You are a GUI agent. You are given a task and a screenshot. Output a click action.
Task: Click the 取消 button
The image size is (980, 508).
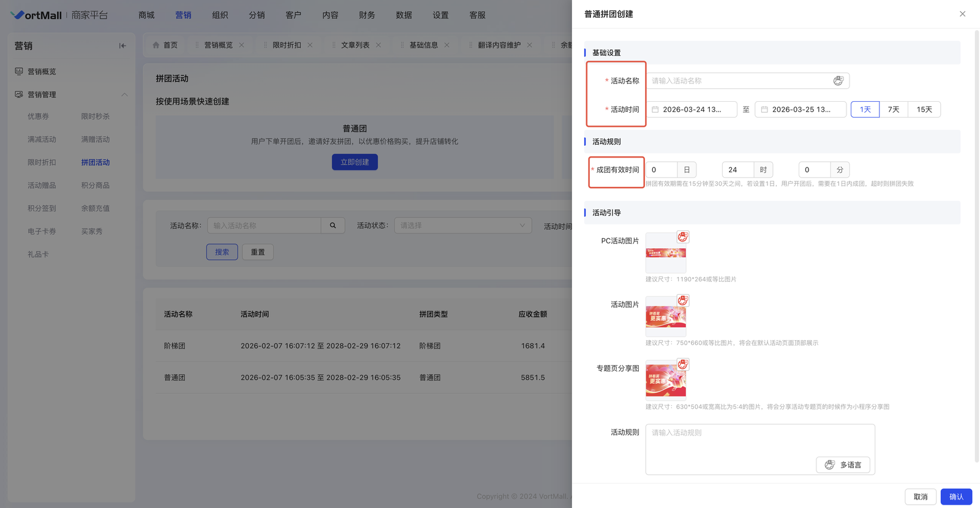pyautogui.click(x=920, y=496)
